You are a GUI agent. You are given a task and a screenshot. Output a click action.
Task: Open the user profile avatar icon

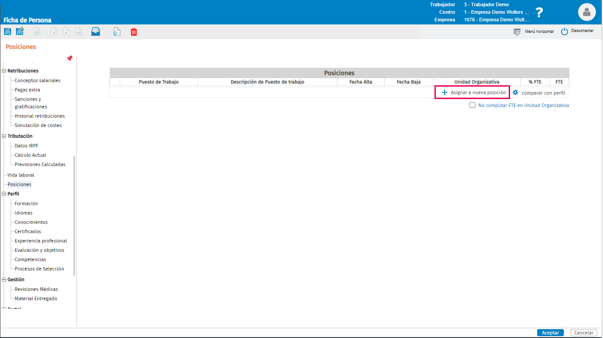point(587,12)
